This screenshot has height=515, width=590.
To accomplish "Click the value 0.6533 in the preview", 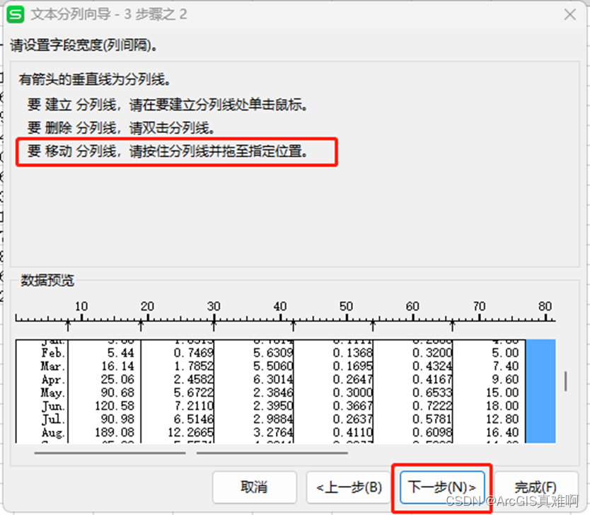I will (x=432, y=393).
